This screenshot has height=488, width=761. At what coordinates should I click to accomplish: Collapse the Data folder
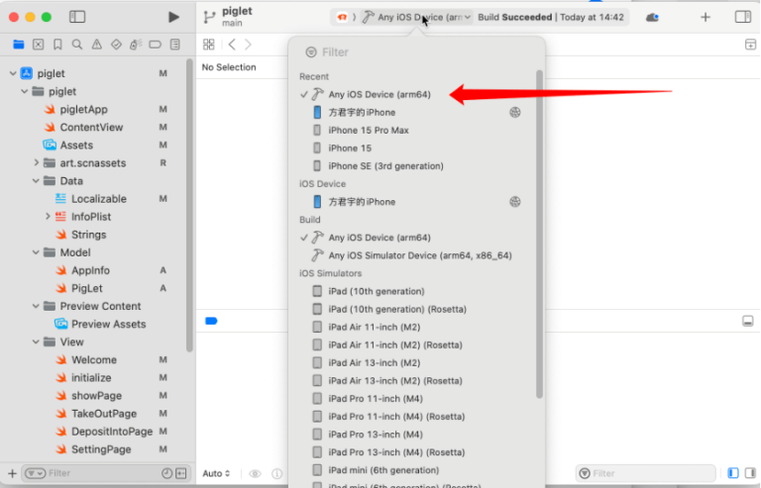[x=37, y=181]
